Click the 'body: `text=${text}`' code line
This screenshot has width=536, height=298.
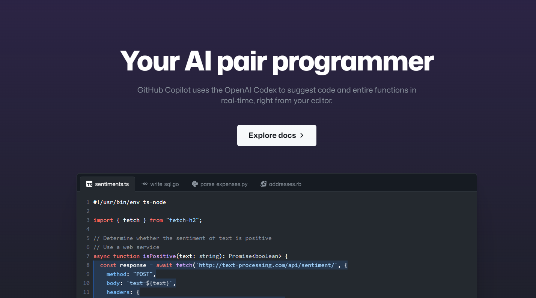click(141, 283)
